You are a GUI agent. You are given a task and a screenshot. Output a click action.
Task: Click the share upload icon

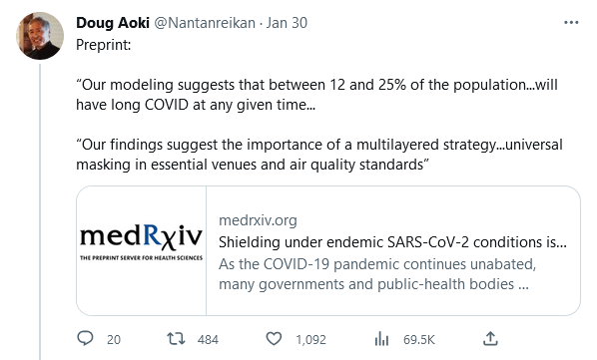[x=490, y=338]
